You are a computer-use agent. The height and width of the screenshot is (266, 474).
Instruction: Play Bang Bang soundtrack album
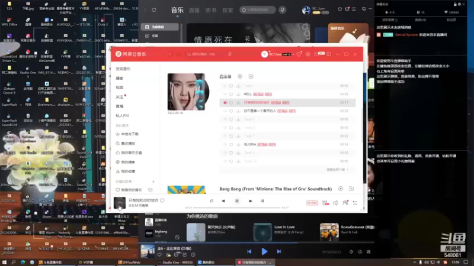341,189
